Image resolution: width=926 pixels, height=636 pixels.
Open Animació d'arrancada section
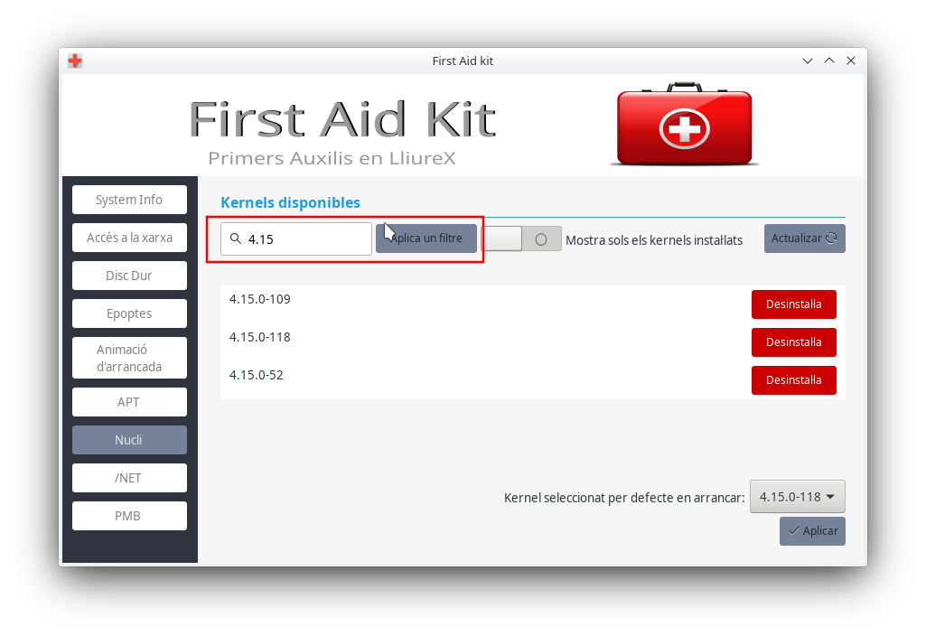coord(129,358)
